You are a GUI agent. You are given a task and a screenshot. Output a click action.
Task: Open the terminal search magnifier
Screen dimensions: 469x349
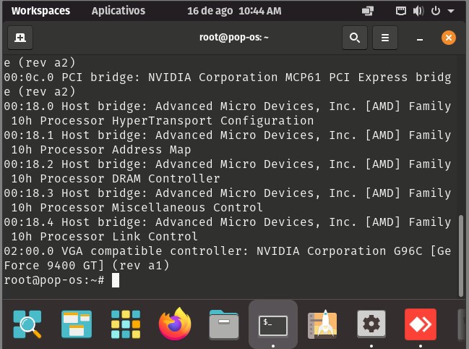355,38
